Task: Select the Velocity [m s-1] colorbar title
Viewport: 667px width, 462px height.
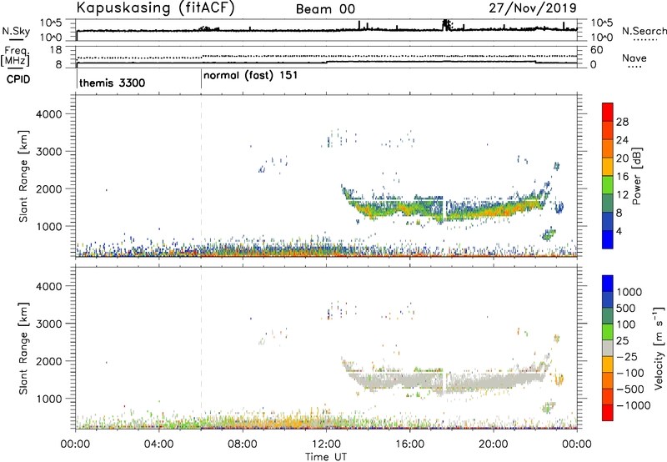Action: [659, 348]
